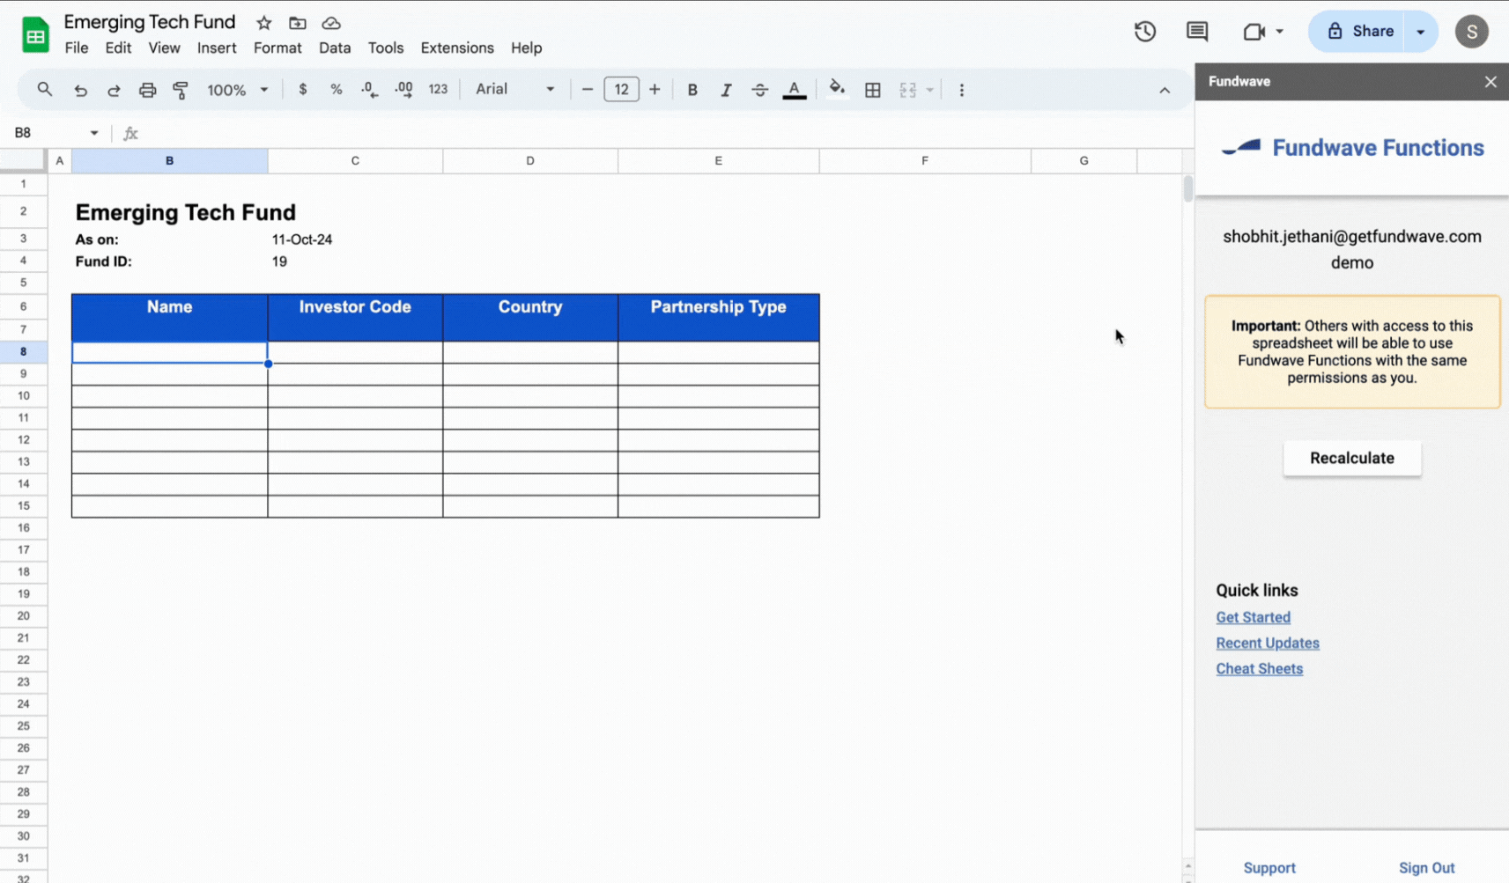The width and height of the screenshot is (1509, 883).
Task: Click into the formula bar
Action: click(661, 133)
